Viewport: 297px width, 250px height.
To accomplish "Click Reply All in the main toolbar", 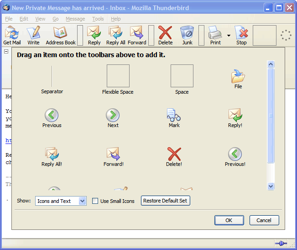I will (x=115, y=36).
